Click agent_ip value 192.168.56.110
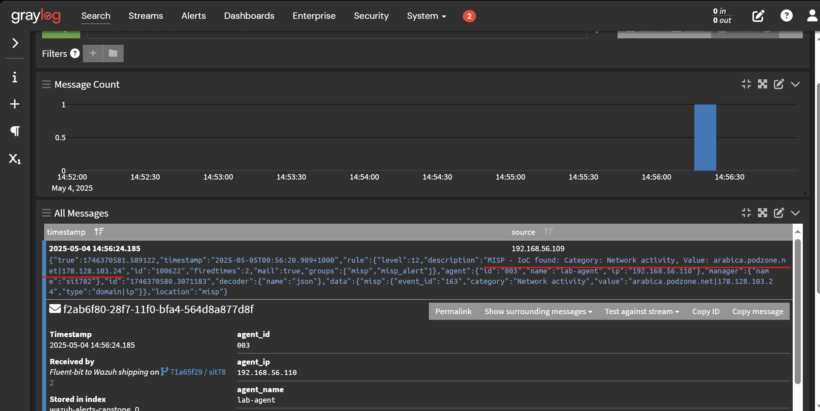This screenshot has width=820, height=411. [267, 372]
